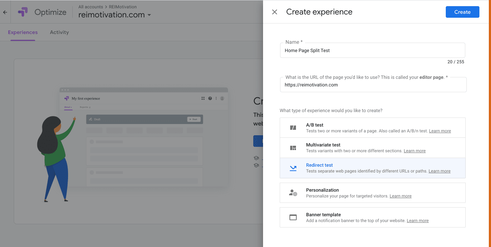Open Learn more link for Personalization
The height and width of the screenshot is (247, 491).
pyautogui.click(x=400, y=196)
